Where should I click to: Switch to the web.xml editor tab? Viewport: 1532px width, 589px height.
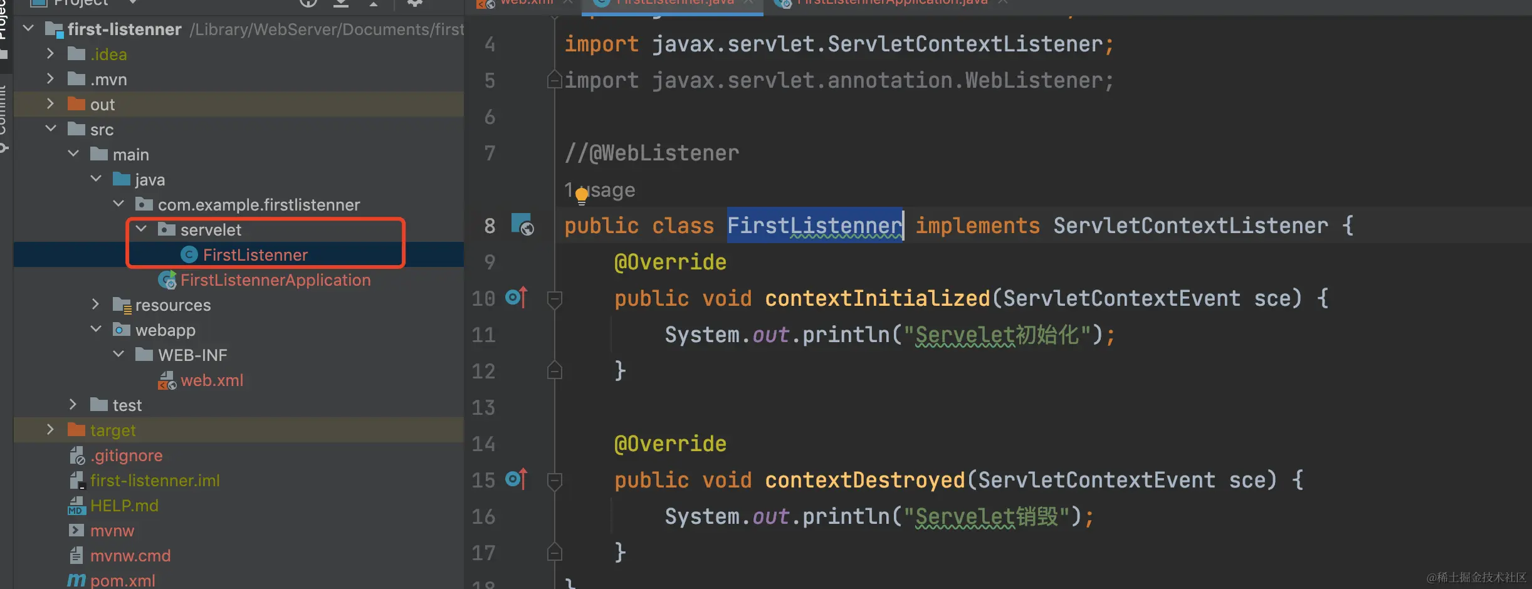[525, 3]
